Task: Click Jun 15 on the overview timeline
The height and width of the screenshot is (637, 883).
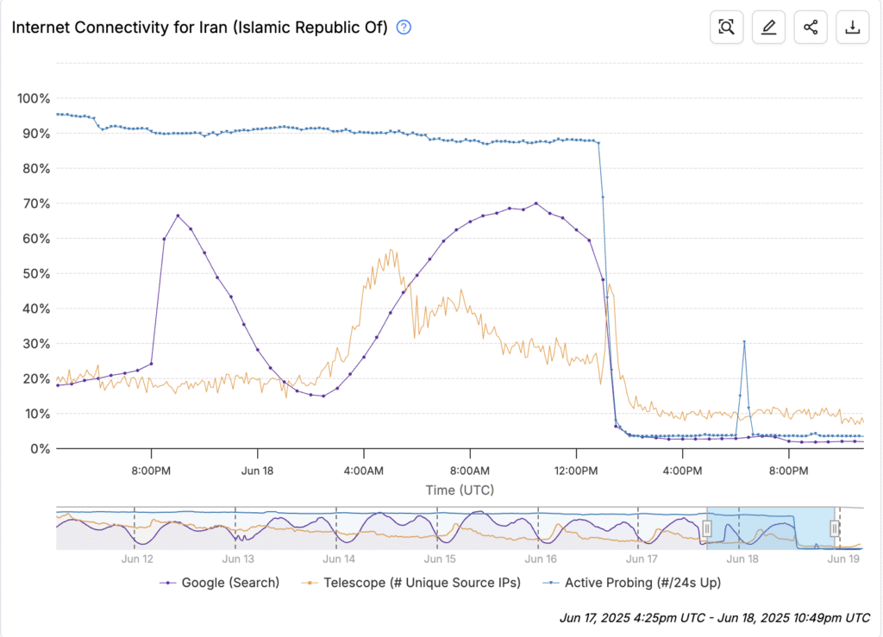Action: (438, 559)
